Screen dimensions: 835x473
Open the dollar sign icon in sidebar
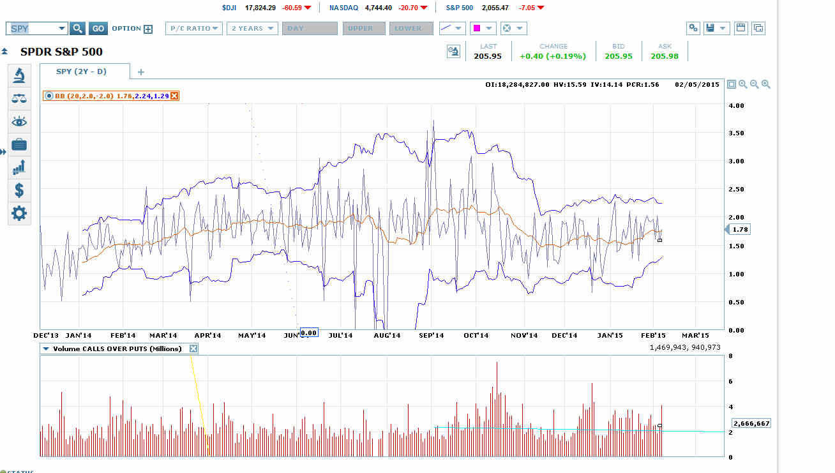19,190
